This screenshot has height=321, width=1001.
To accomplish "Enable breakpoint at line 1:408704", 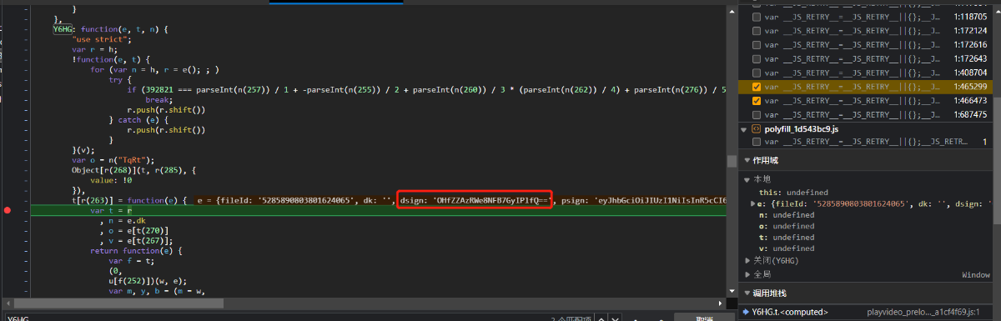I will coord(757,73).
